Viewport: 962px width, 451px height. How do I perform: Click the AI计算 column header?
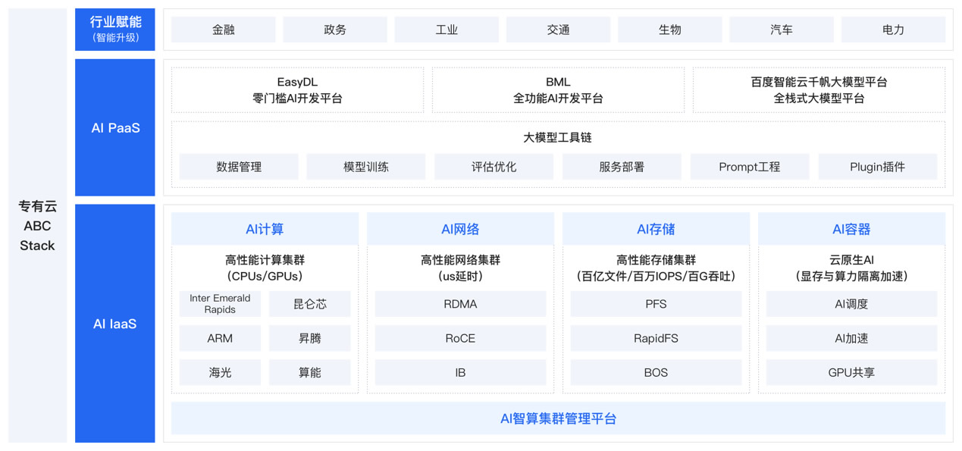265,229
